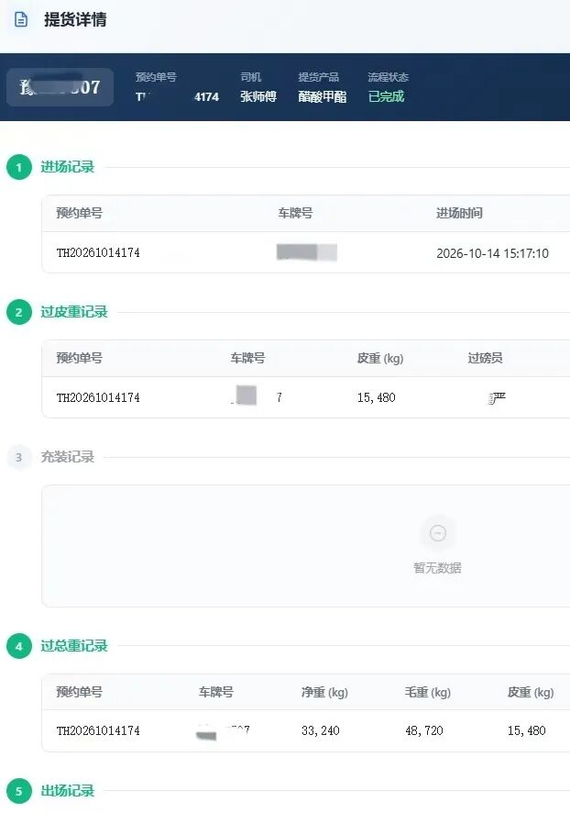Click 皮重 (kg) header in 过总重记录 table
This screenshot has width=570, height=813.
click(531, 692)
